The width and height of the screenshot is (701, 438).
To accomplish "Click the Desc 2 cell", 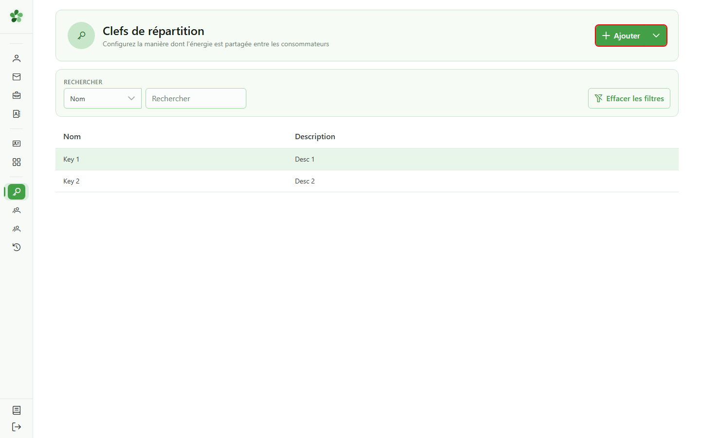I will tap(305, 181).
